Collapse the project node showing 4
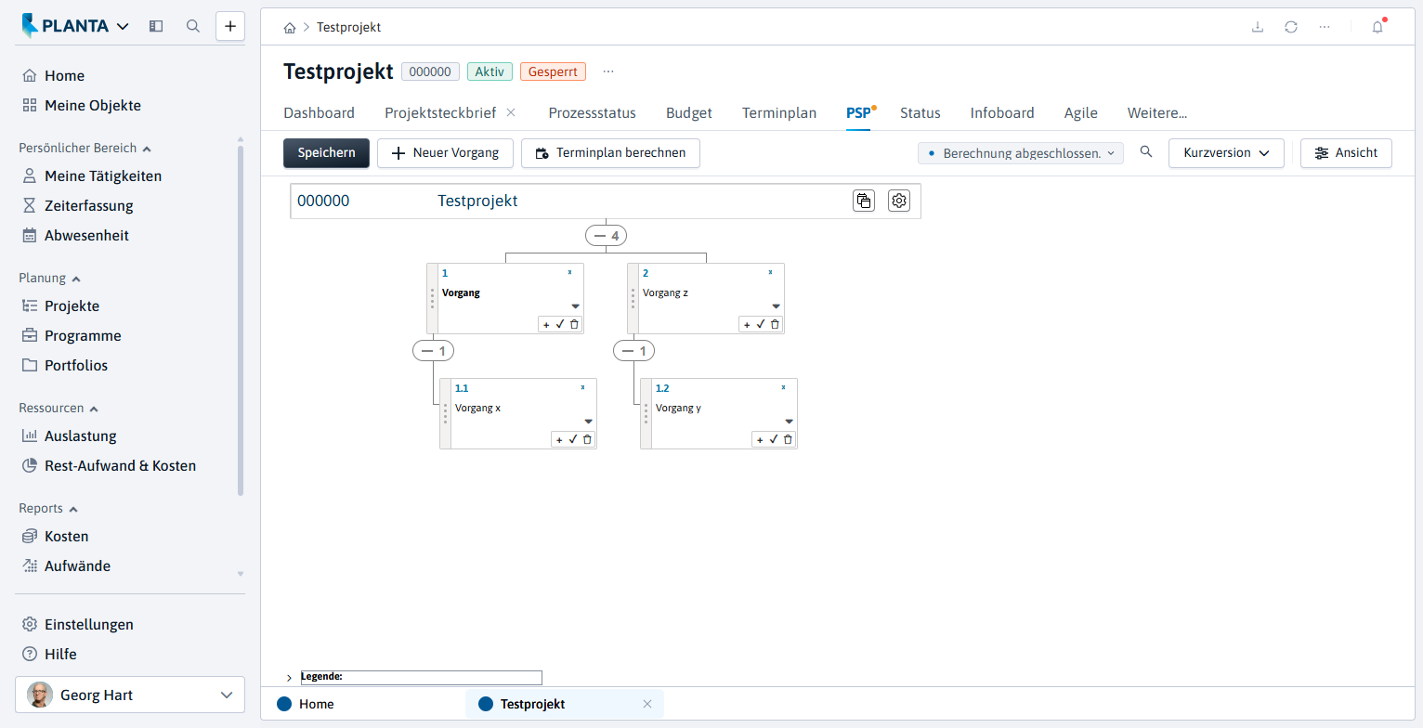1423x728 pixels. click(606, 236)
